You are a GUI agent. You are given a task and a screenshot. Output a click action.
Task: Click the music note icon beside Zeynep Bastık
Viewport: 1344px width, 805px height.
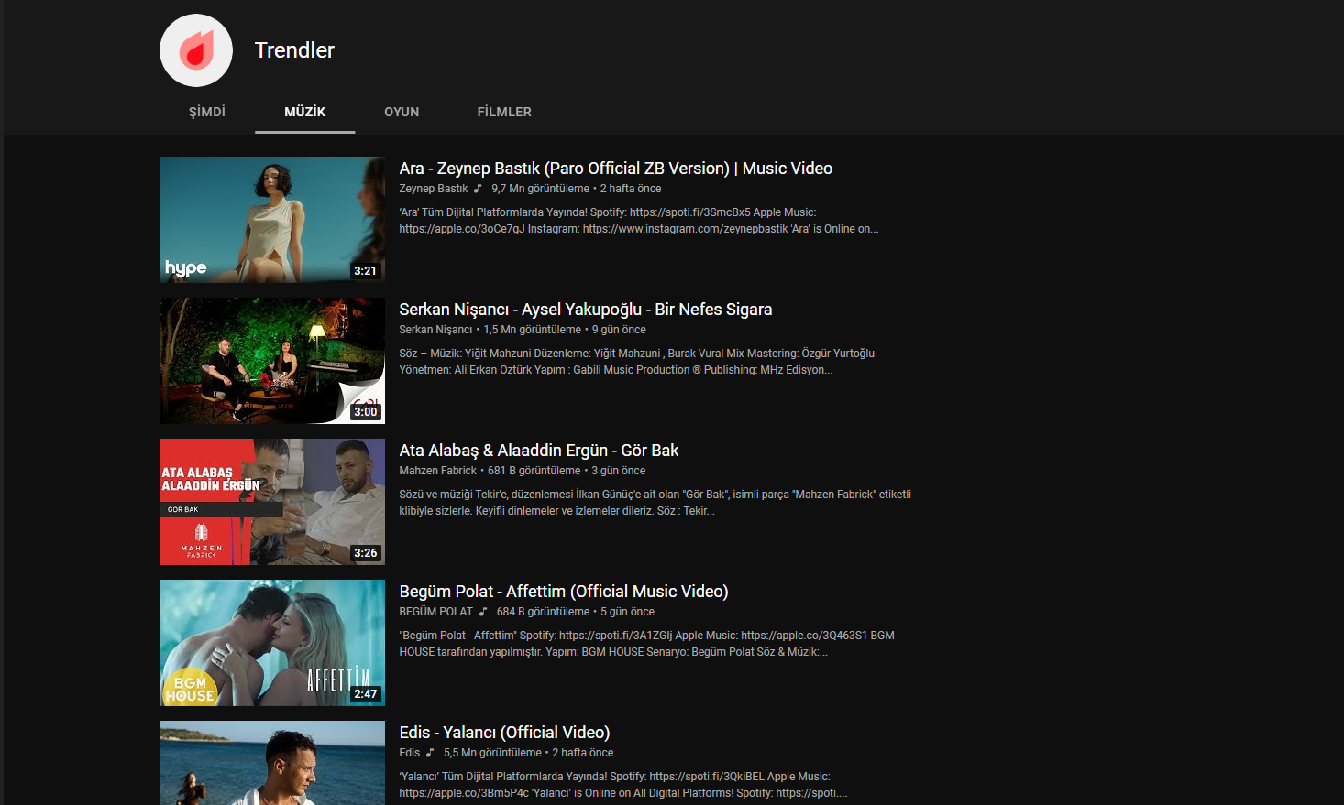point(478,189)
